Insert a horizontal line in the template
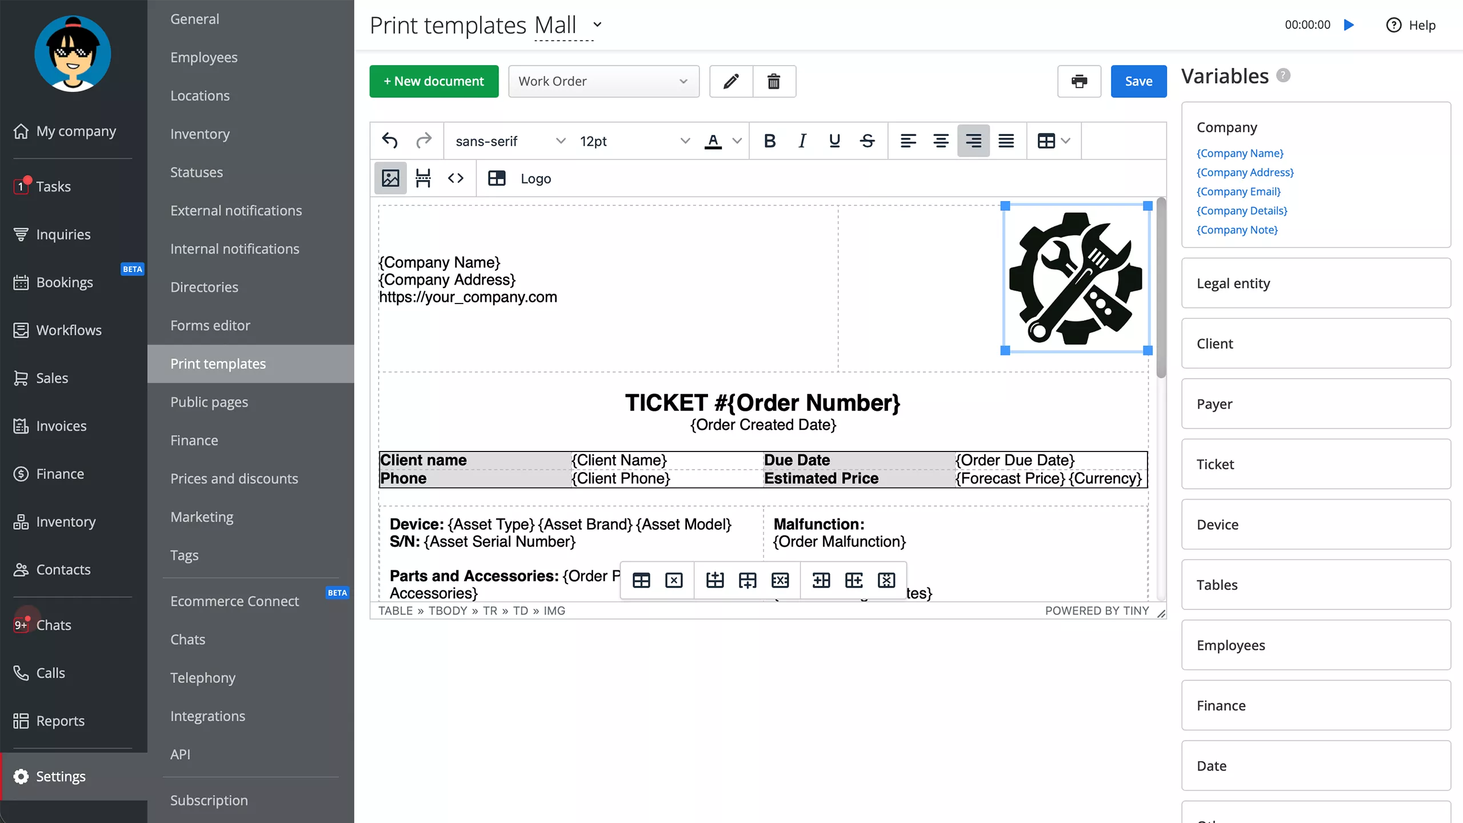The height and width of the screenshot is (823, 1463). coord(423,178)
